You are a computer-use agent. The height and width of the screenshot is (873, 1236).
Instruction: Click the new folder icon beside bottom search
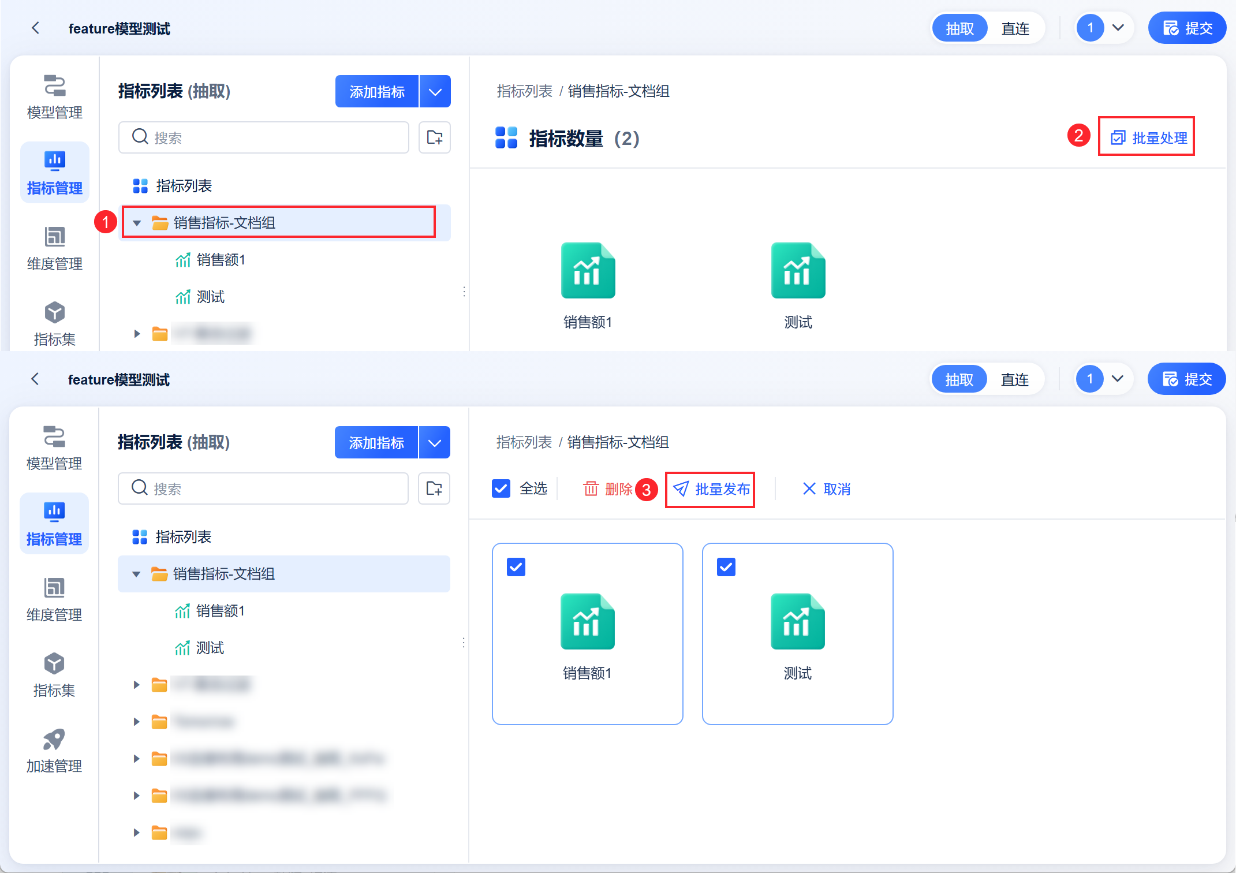coord(434,488)
